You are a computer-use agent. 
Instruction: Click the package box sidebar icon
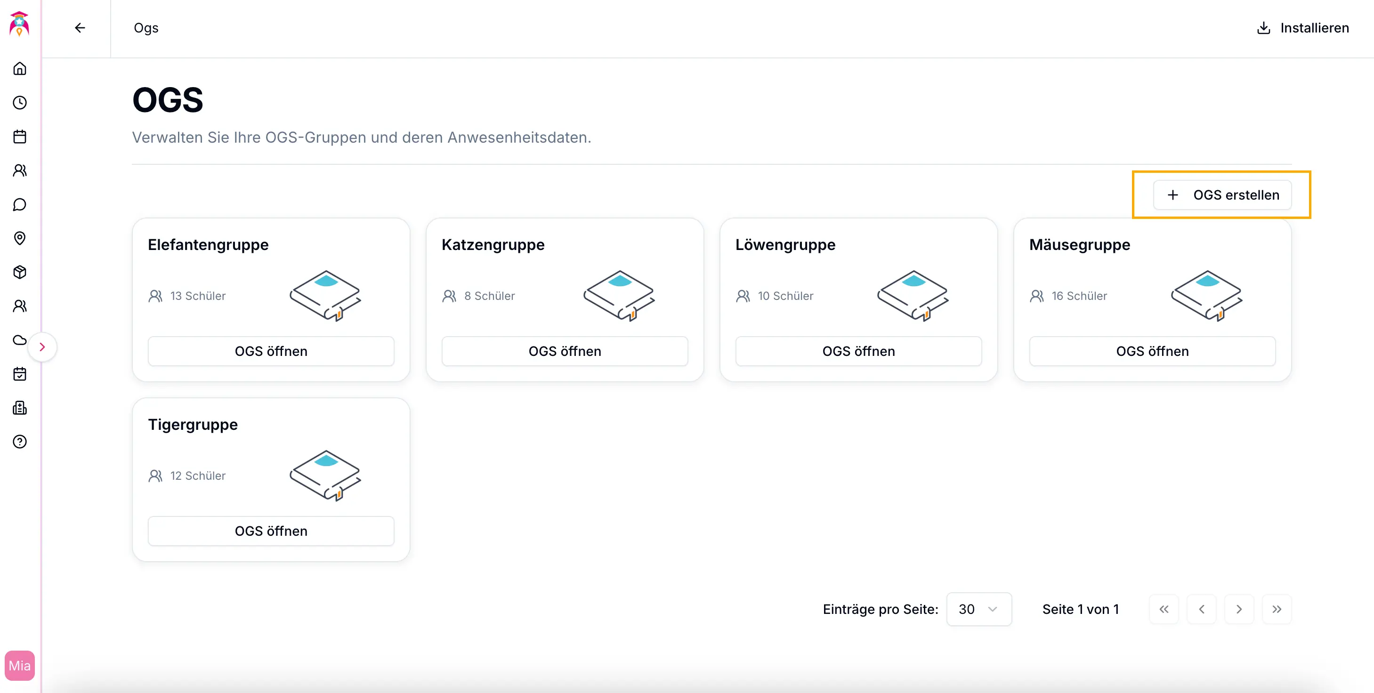tap(20, 272)
